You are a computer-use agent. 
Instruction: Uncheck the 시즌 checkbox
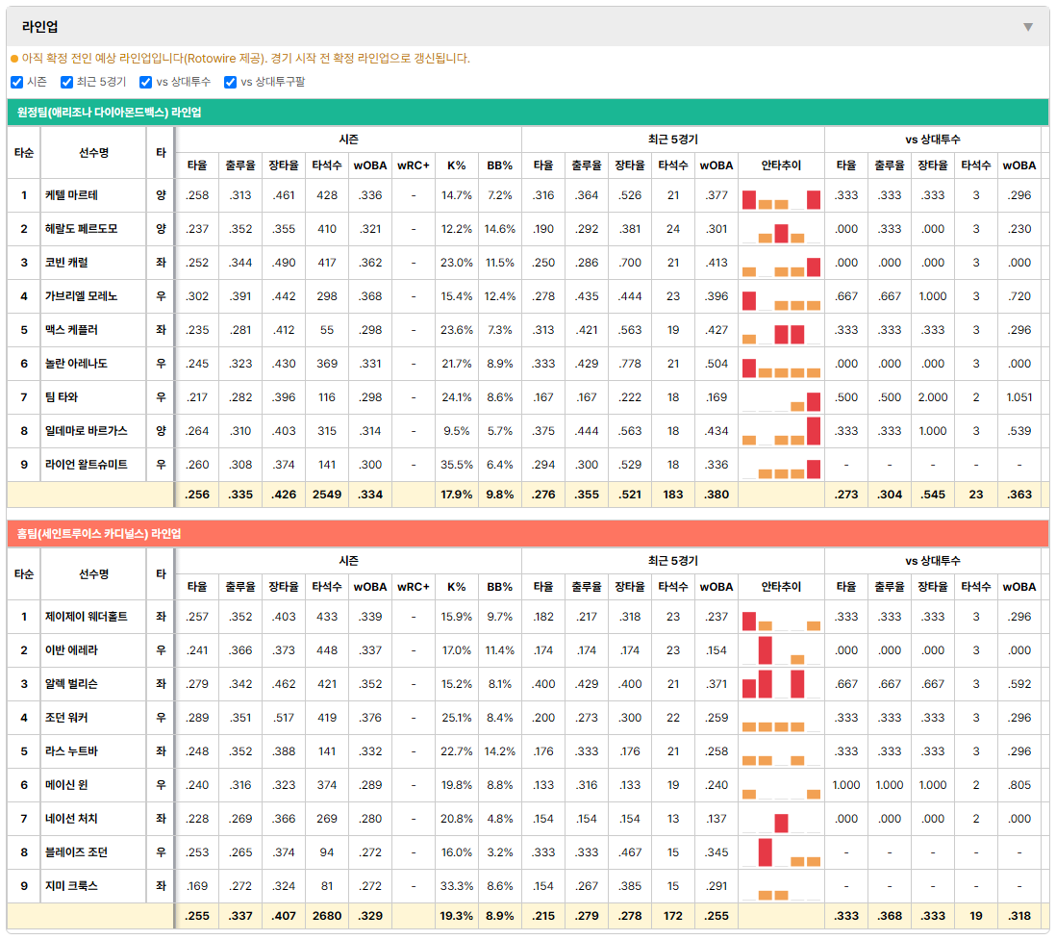tap(17, 82)
